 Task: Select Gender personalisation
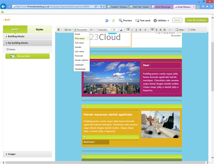pos(81,47)
